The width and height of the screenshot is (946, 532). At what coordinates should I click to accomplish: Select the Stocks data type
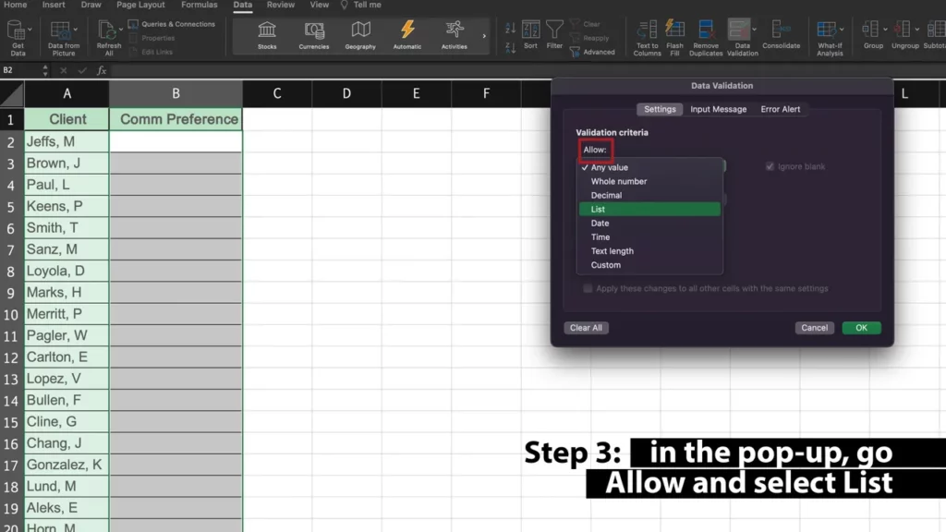[x=267, y=36]
